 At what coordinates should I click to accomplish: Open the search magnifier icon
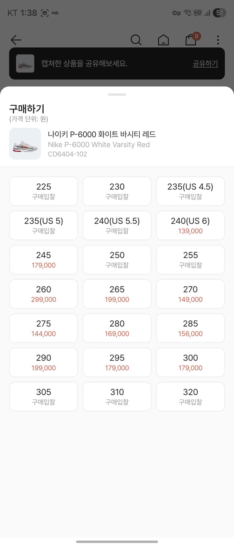(x=136, y=40)
